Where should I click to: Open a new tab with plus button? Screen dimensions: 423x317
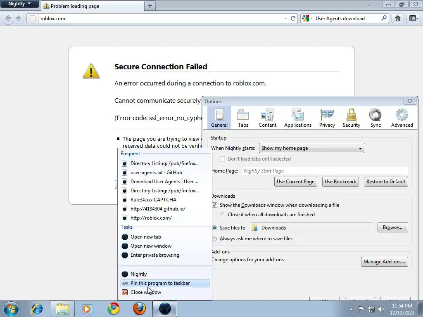coord(150,6)
